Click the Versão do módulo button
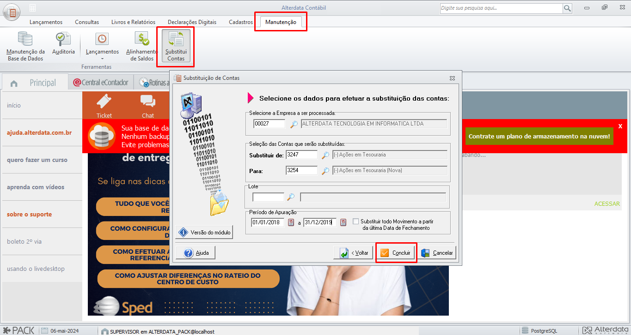This screenshot has height=335, width=631. (x=204, y=233)
